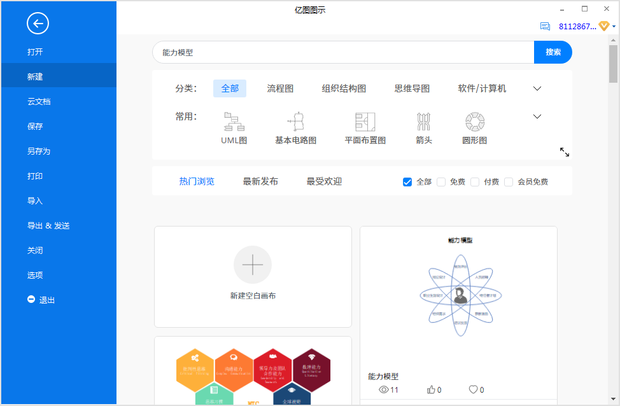
Task: Click the heart favorite icon
Action: click(473, 389)
